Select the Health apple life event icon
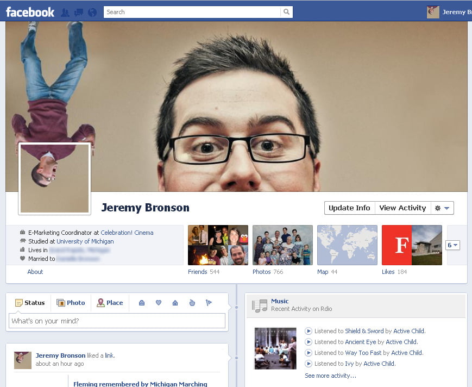The height and width of the screenshot is (387, 472). pos(192,303)
